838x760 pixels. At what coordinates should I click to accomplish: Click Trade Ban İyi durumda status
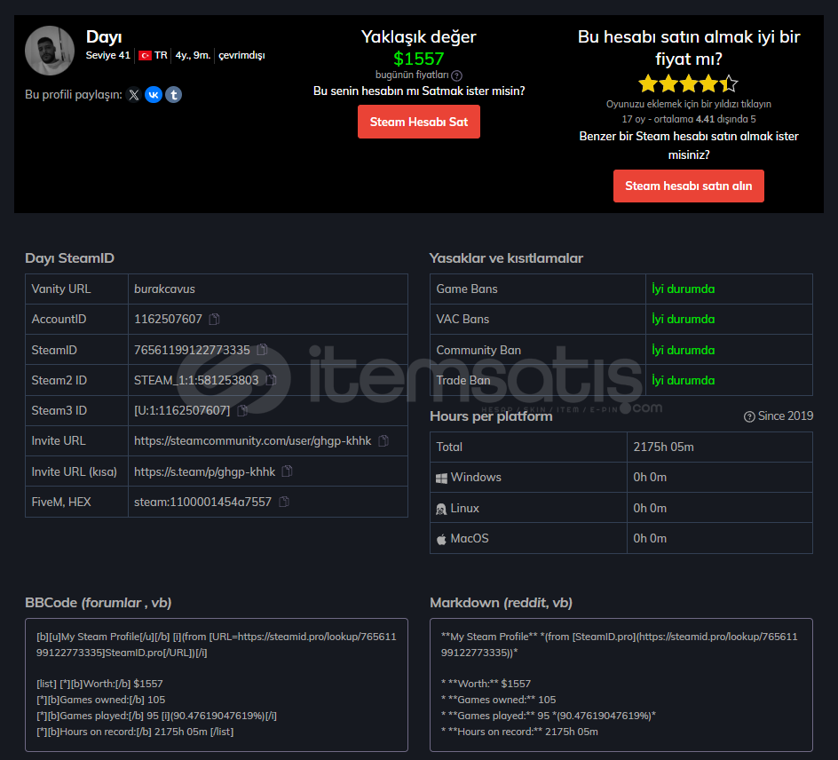click(x=683, y=380)
